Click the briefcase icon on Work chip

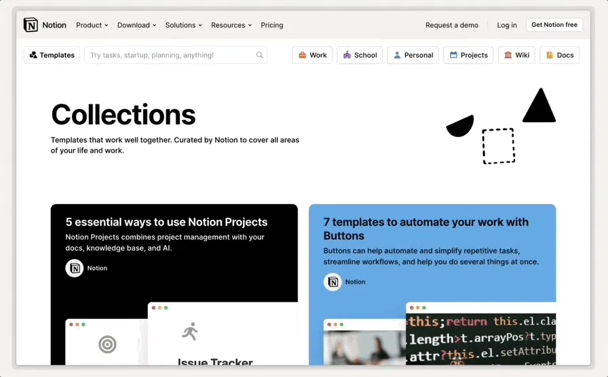tap(303, 55)
